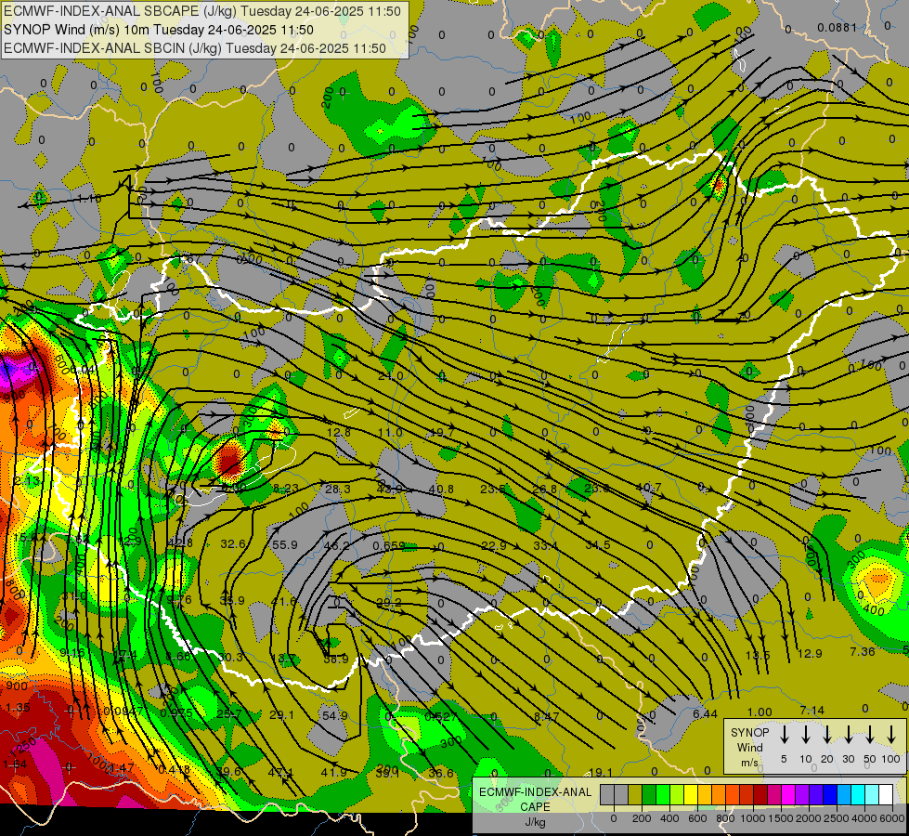Click the map value 35.9

(232, 600)
